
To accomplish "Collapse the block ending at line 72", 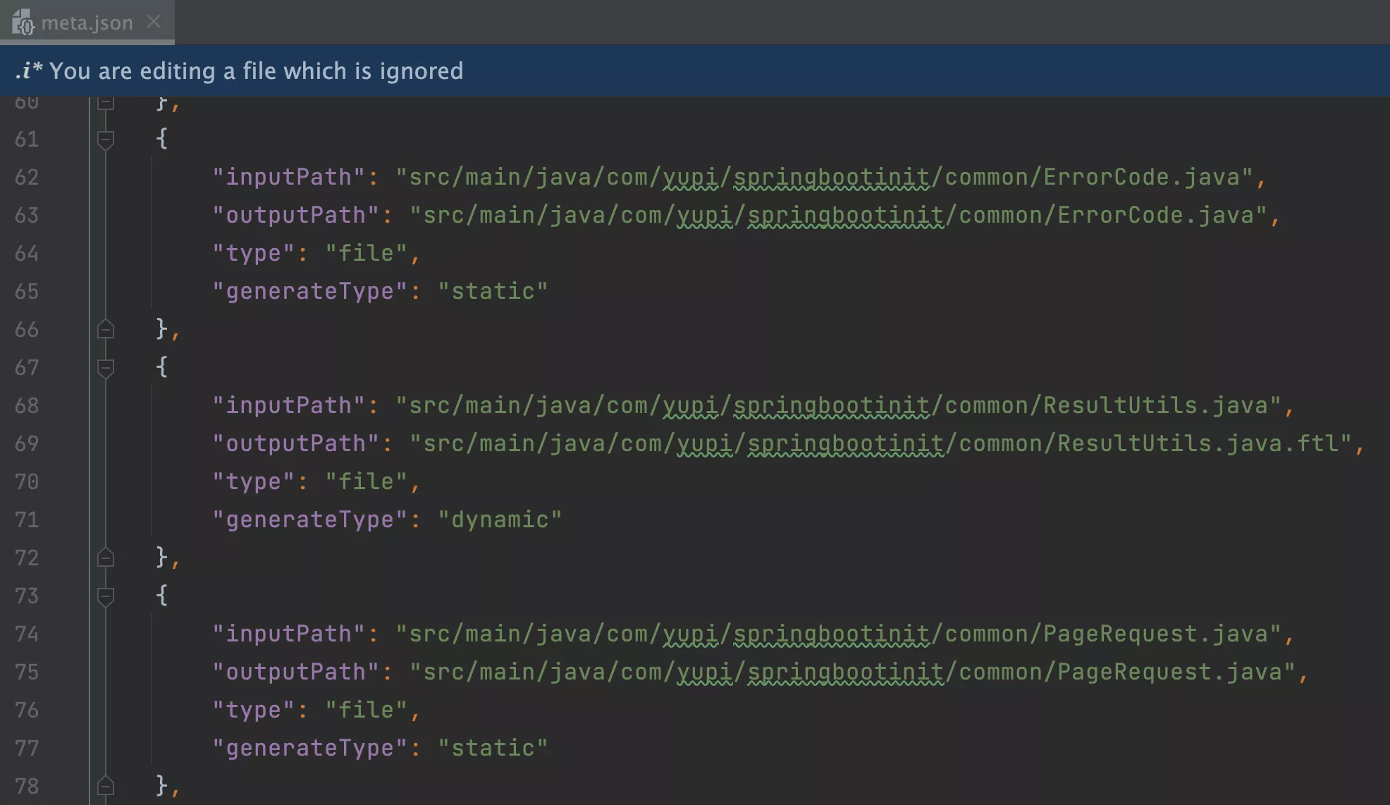I will coord(106,558).
